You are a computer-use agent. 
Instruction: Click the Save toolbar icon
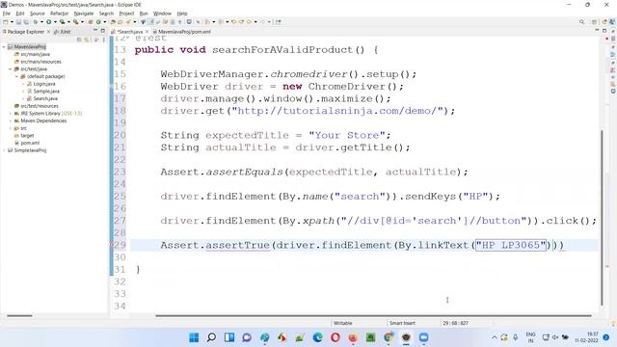coord(18,22)
